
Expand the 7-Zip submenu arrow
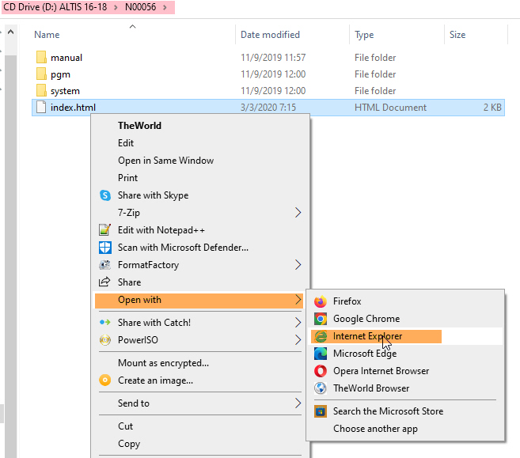pos(298,213)
